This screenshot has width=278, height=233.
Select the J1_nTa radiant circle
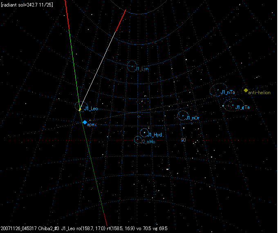[x=218, y=90]
